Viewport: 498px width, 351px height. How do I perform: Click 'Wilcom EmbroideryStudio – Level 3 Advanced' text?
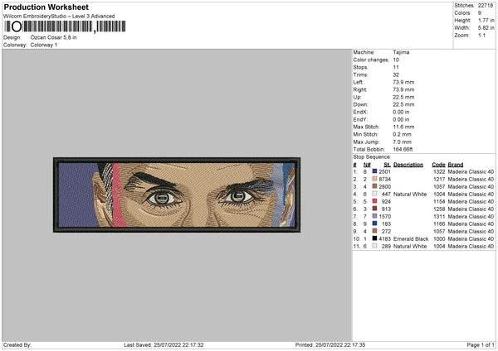(x=59, y=16)
